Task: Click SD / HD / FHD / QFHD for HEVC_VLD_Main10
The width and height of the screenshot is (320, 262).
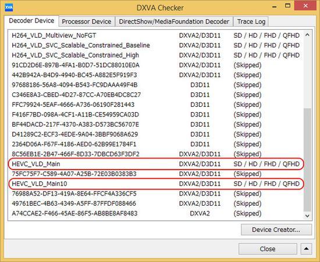Action: (x=266, y=184)
